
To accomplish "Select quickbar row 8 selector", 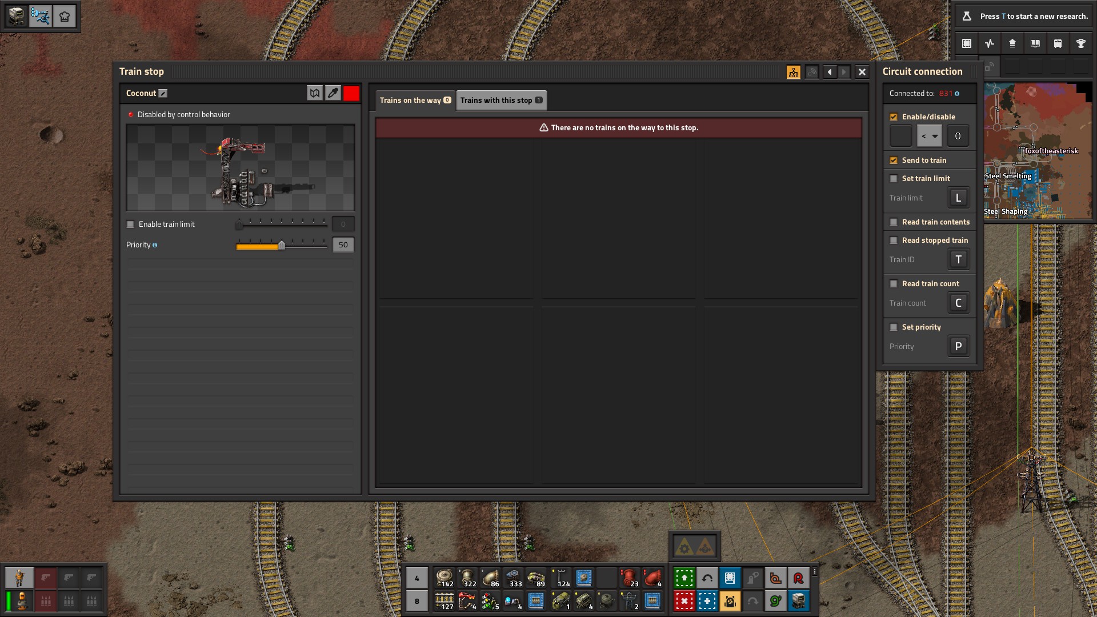I will tap(417, 601).
